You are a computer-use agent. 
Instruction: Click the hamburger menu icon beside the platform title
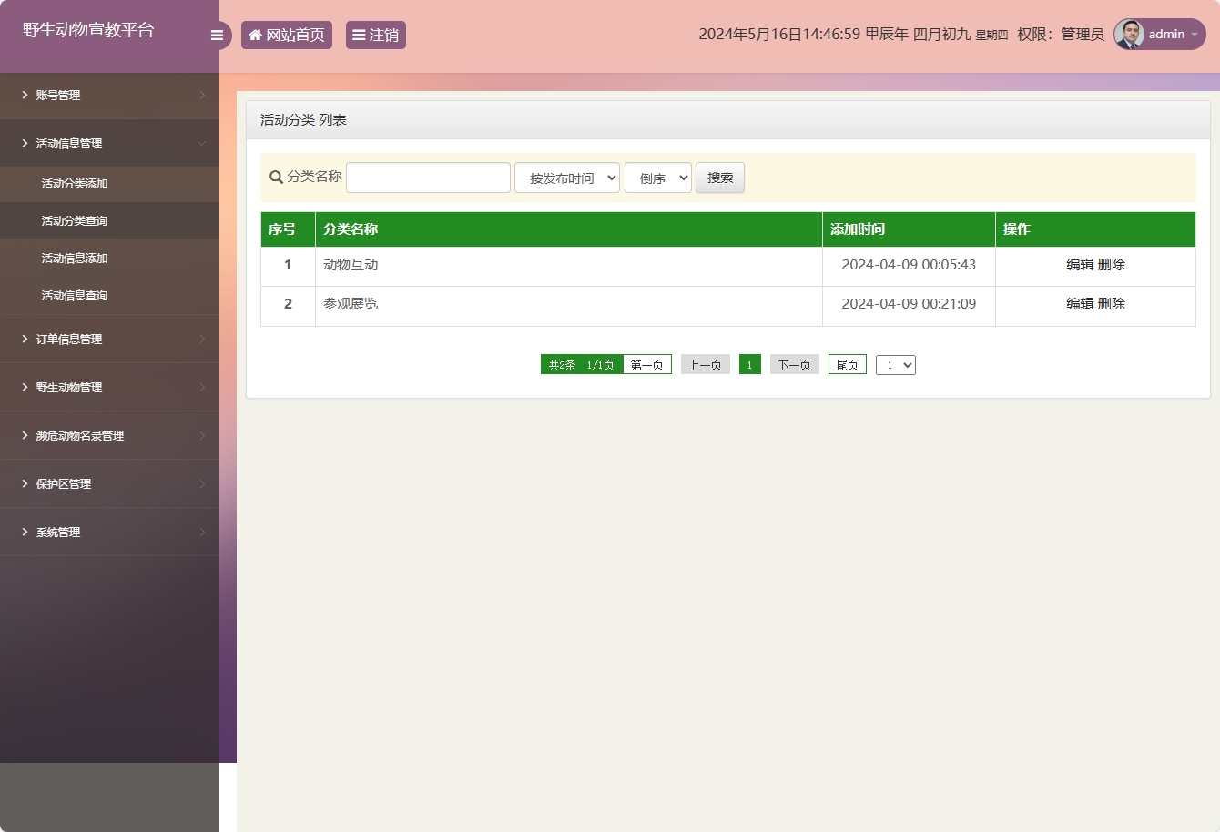tap(217, 35)
